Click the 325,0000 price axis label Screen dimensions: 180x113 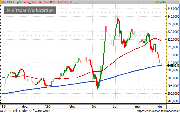173,40
